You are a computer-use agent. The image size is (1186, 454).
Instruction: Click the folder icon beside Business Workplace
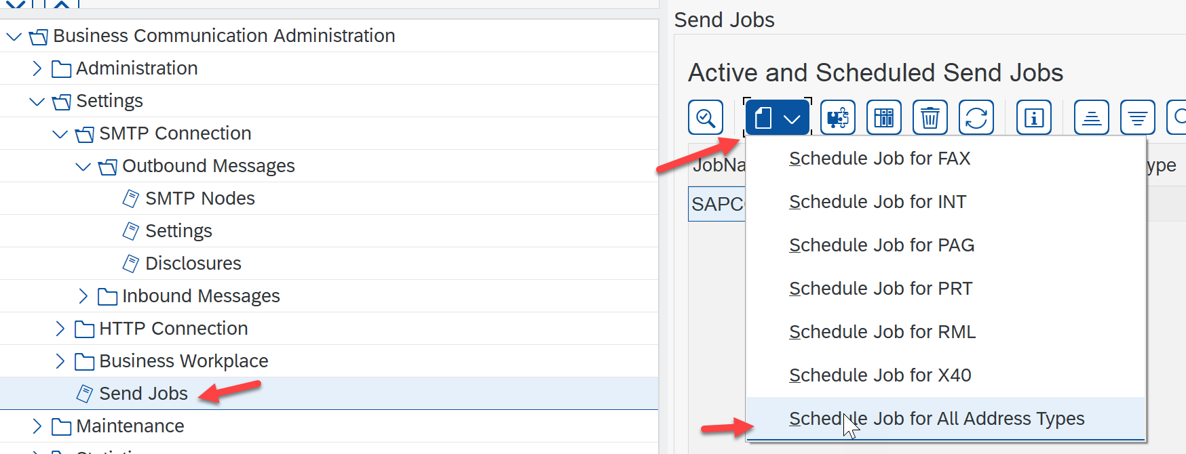pyautogui.click(x=84, y=362)
